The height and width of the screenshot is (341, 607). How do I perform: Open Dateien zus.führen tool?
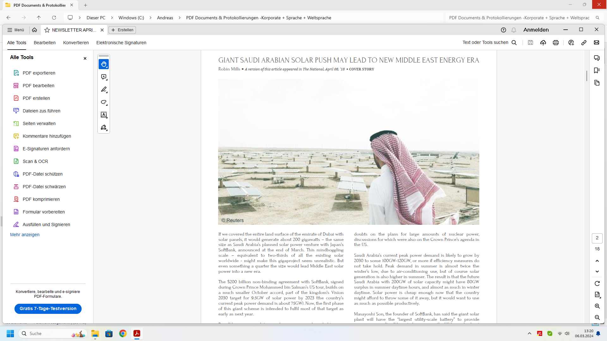click(41, 111)
